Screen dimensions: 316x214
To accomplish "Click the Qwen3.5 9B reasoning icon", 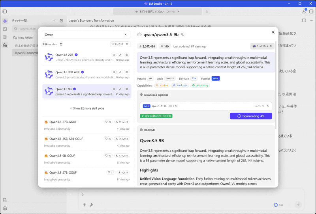I will [x=127, y=89].
